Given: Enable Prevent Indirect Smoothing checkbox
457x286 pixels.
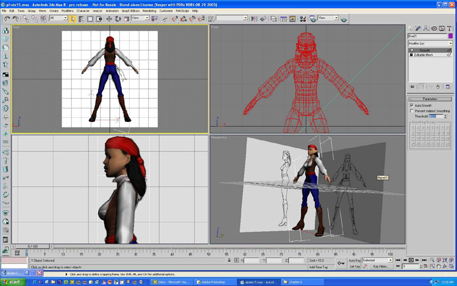Looking at the screenshot, I should pos(412,110).
